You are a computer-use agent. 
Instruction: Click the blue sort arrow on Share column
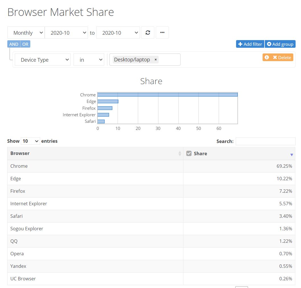[x=292, y=155]
